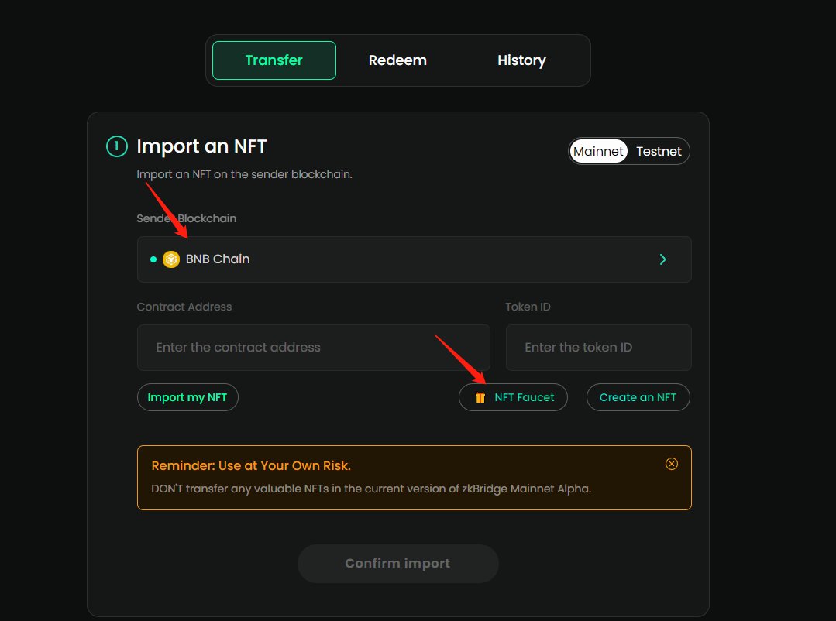
Task: Select the Transfer tab
Action: [x=274, y=60]
